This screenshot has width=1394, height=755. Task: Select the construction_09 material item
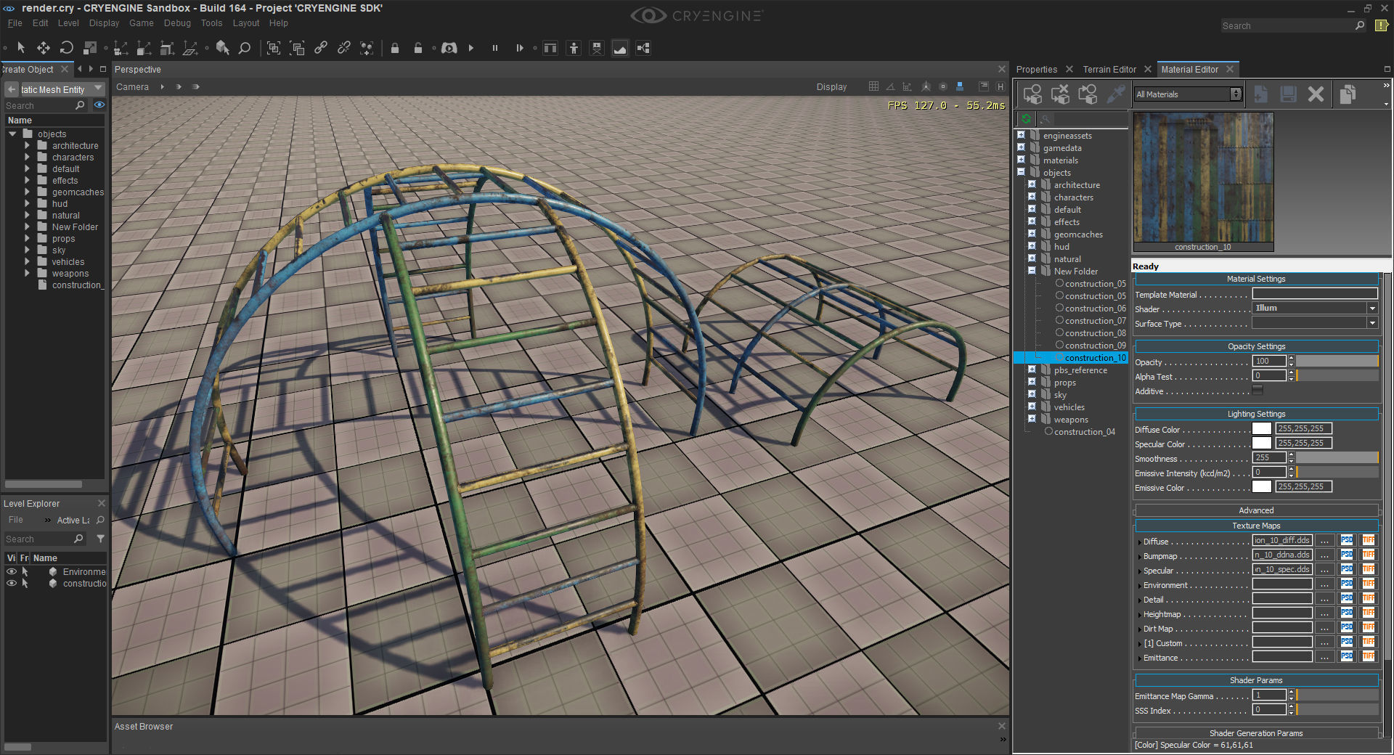(x=1095, y=345)
